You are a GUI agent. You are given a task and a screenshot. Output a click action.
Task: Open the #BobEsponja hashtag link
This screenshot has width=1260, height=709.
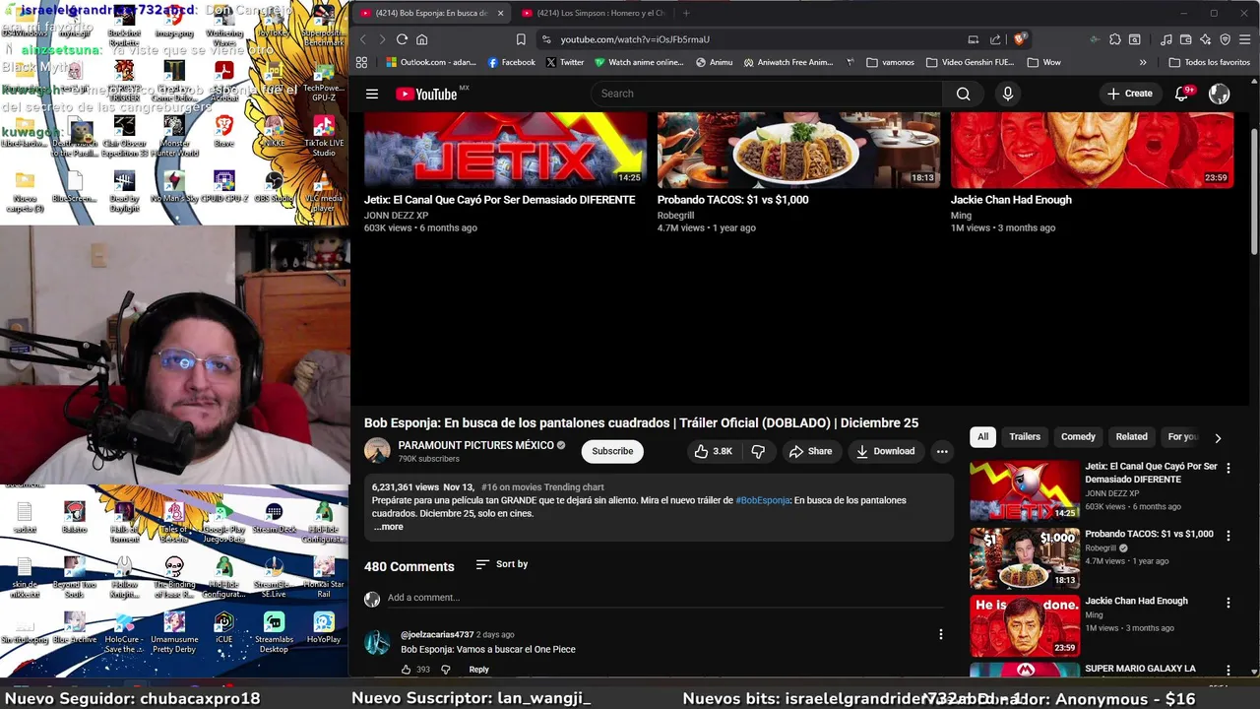click(x=763, y=500)
